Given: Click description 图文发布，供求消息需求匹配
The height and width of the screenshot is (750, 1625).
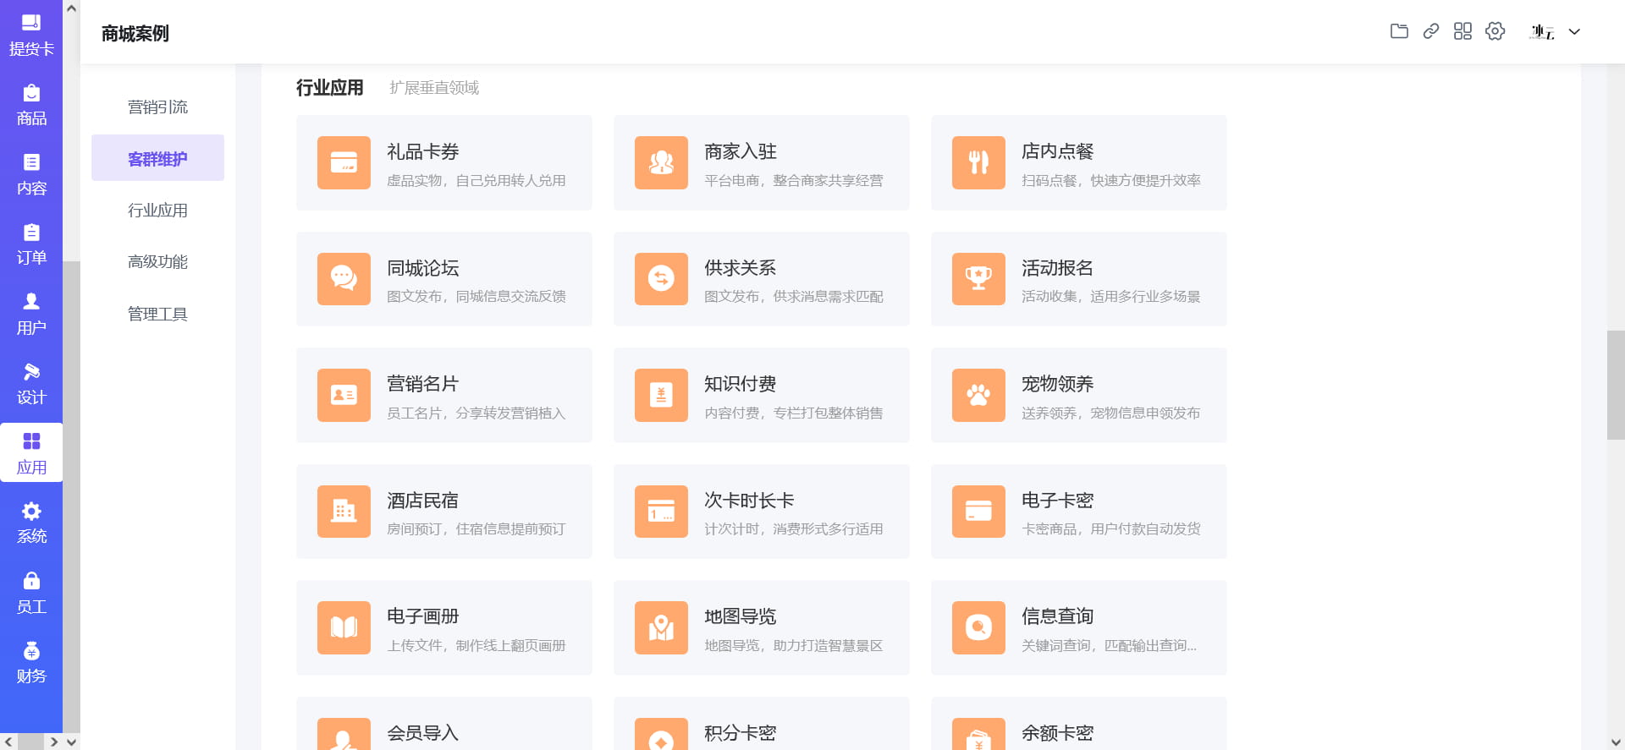Looking at the screenshot, I should click(x=794, y=296).
